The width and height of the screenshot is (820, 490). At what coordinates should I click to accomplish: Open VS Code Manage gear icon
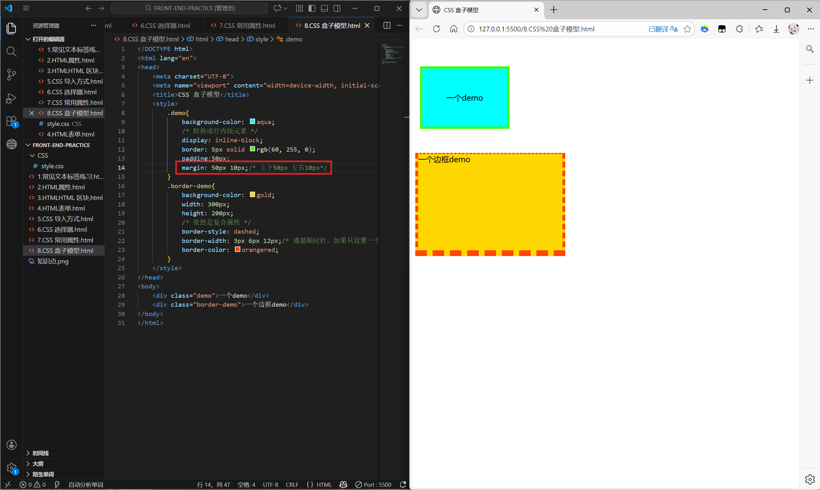coord(11,468)
